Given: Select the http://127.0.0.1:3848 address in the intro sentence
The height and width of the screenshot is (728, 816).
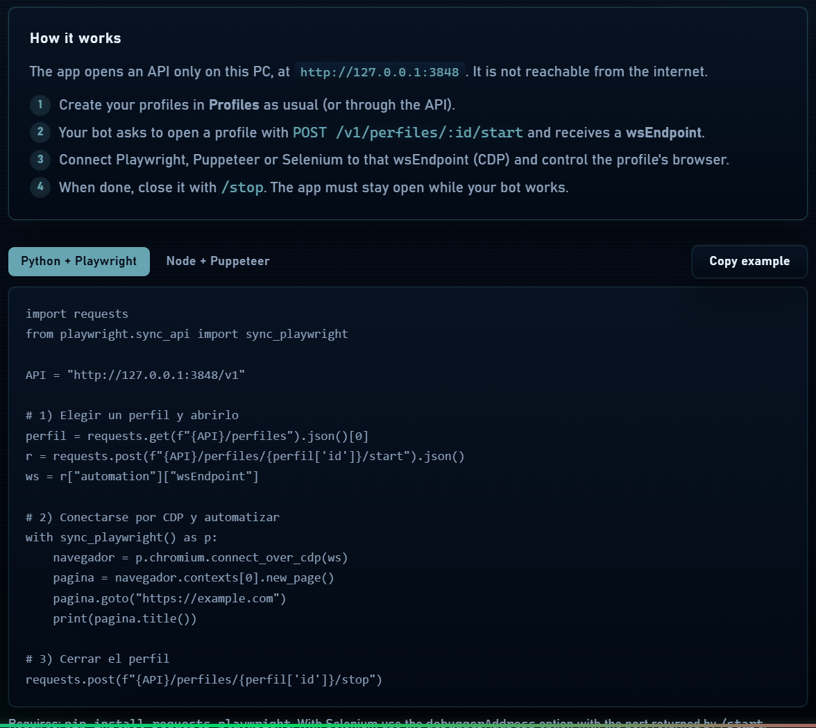Looking at the screenshot, I should coord(380,71).
